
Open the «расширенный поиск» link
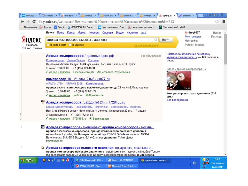pos(146,45)
